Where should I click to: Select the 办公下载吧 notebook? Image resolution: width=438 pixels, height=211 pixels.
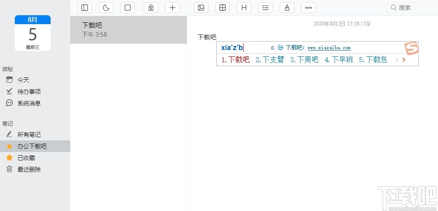pos(35,146)
